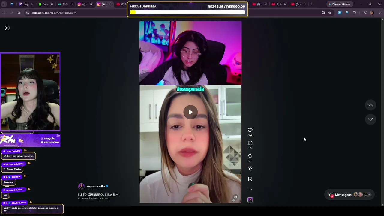Click the 71 reposts count
Image resolution: width=384 pixels, height=216 pixels.
click(x=250, y=161)
